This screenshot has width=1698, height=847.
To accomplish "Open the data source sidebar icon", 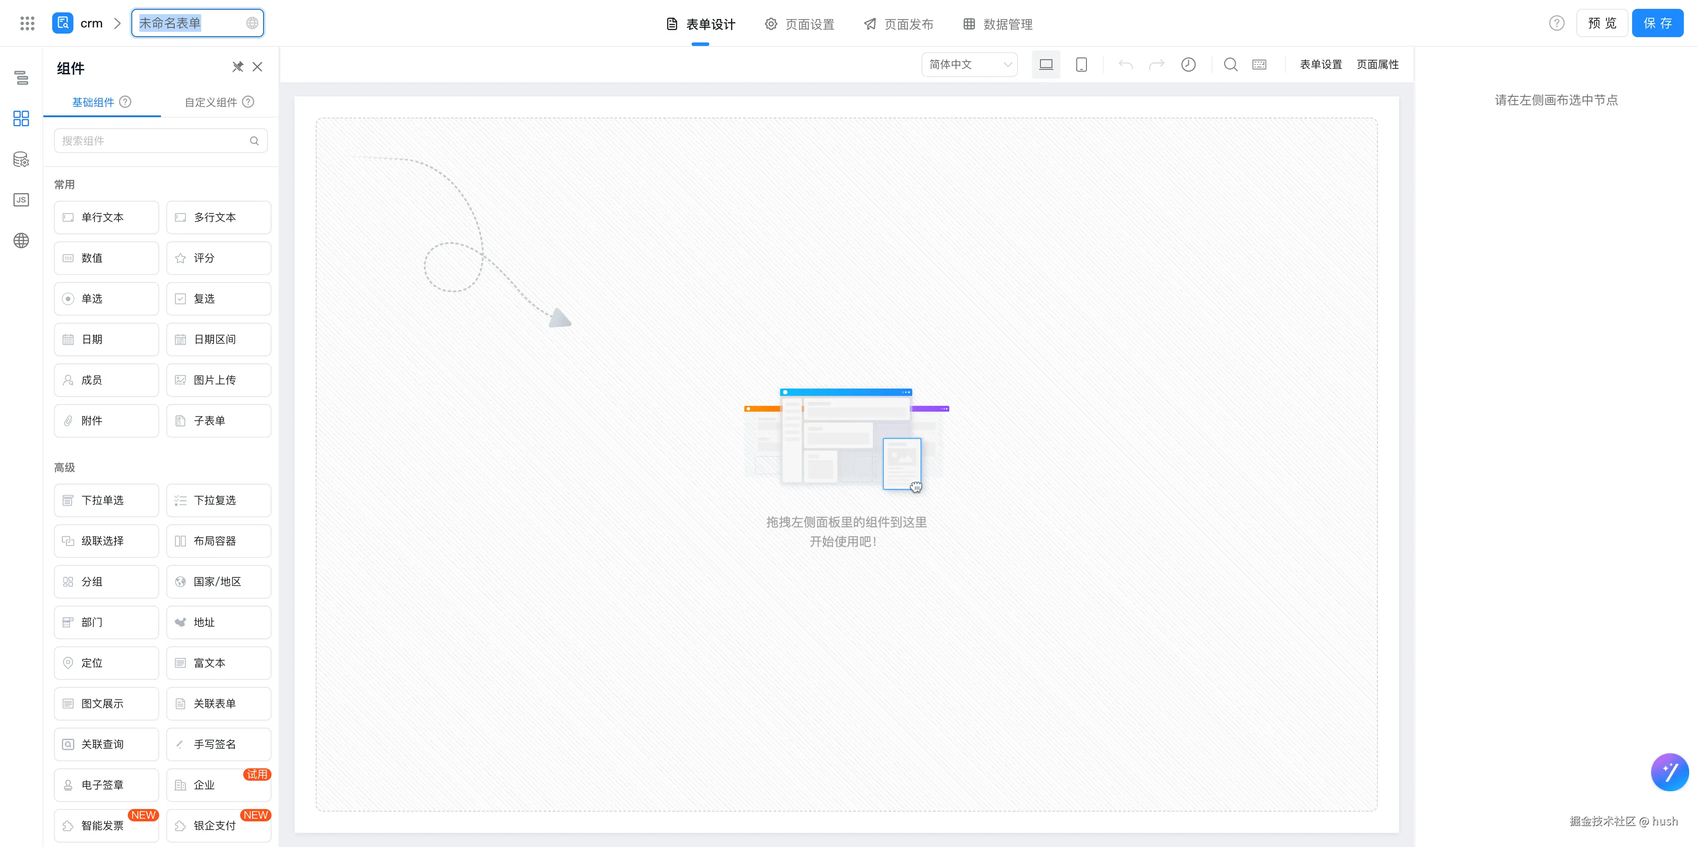I will (21, 160).
